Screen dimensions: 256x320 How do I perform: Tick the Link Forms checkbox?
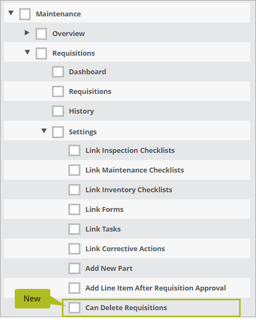coord(74,209)
